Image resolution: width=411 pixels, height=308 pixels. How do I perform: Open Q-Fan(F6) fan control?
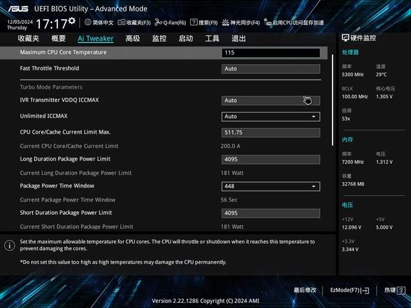pos(170,22)
